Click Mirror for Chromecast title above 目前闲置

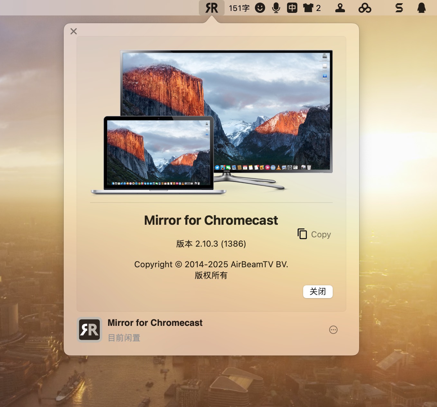point(155,323)
